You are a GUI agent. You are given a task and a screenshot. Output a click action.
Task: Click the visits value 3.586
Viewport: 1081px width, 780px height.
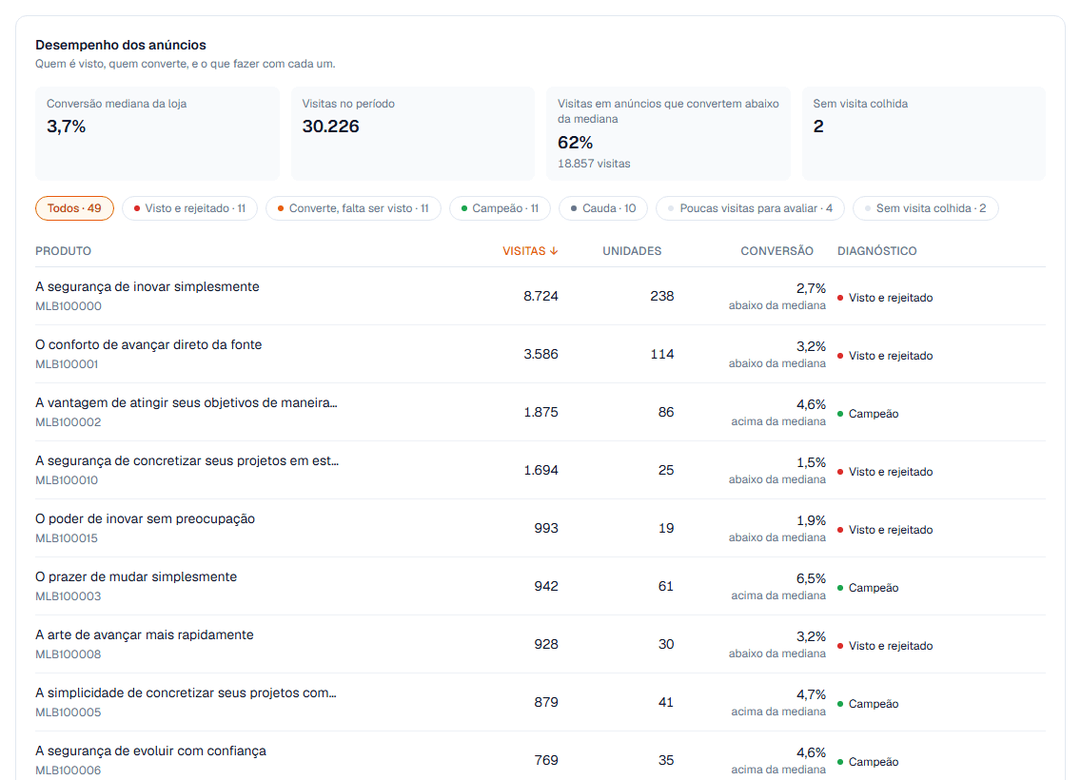click(540, 354)
